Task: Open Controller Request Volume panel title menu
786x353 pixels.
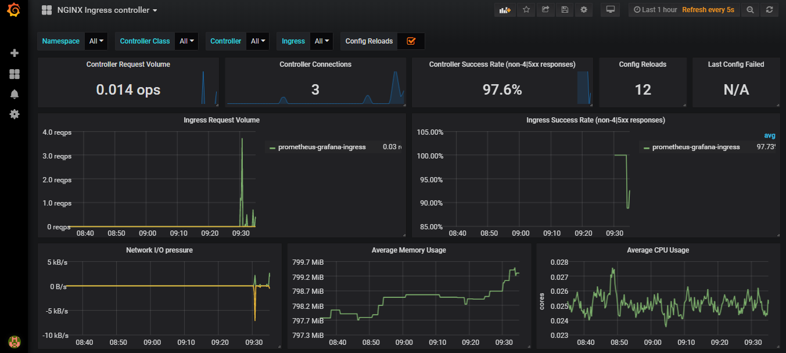Action: click(x=128, y=64)
